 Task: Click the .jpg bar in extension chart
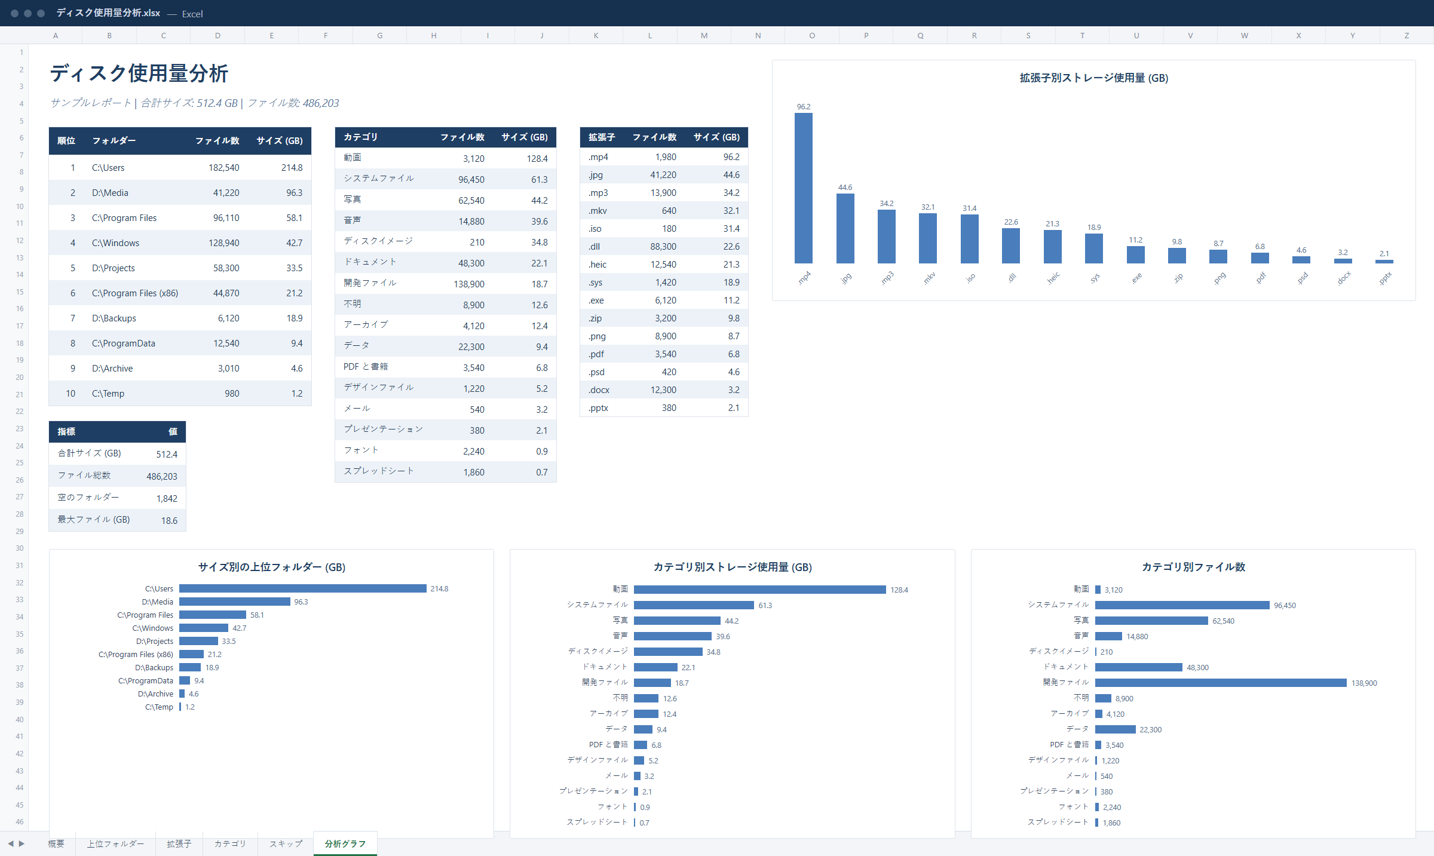845,228
